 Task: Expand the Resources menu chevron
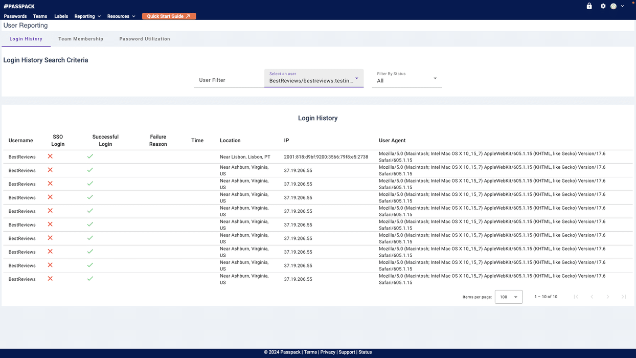134,16
